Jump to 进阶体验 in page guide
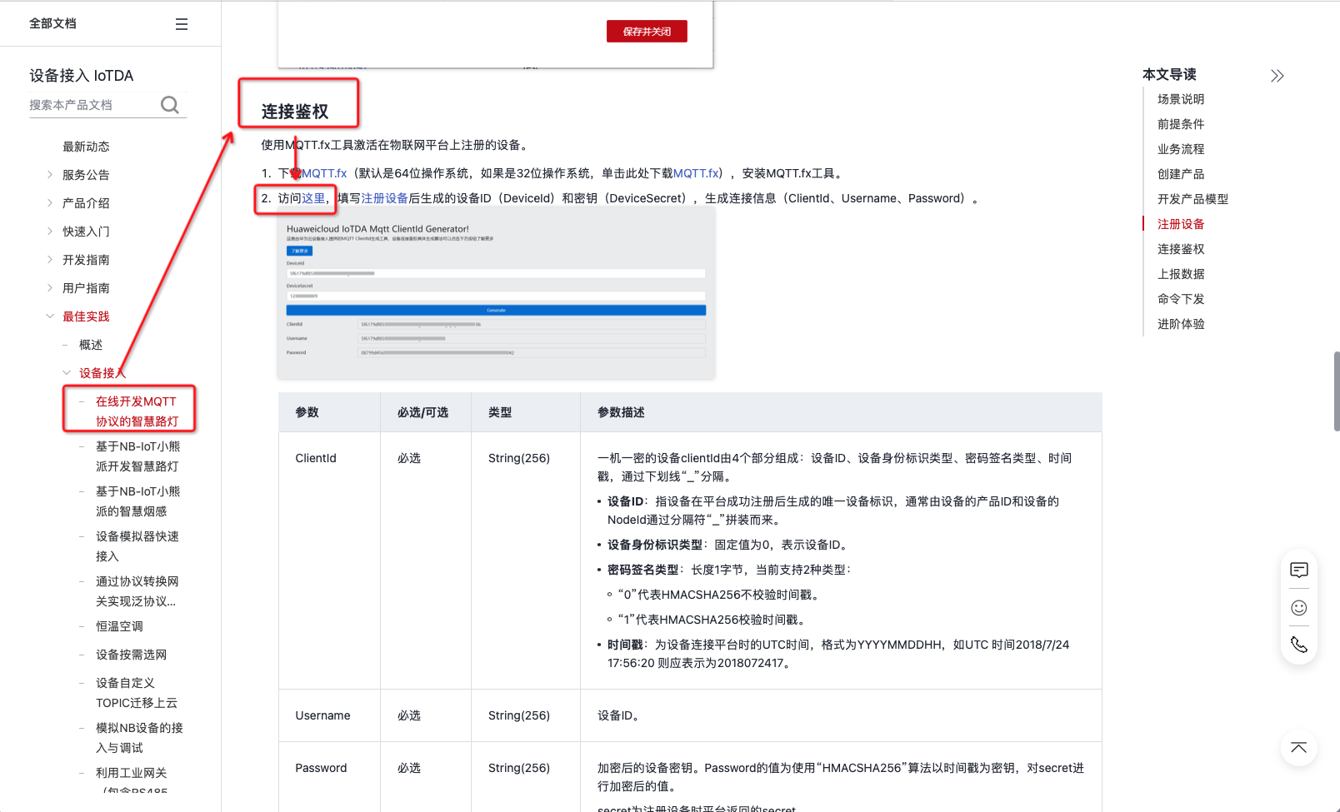1340x812 pixels. tap(1181, 324)
